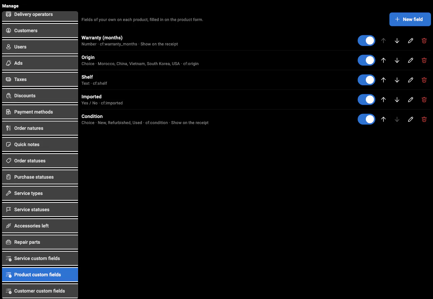This screenshot has height=299, width=433.
Task: Open Service types settings
Action: [x=40, y=193]
